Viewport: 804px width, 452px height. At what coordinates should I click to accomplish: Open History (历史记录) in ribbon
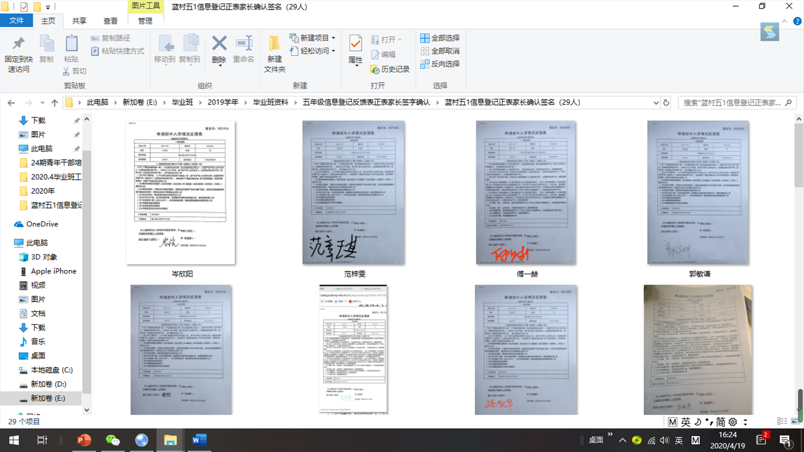click(390, 69)
